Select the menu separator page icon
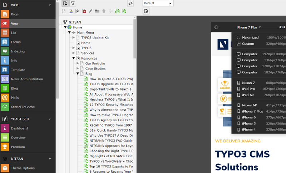The height and width of the screenshot is (173, 286). click(x=110, y=11)
